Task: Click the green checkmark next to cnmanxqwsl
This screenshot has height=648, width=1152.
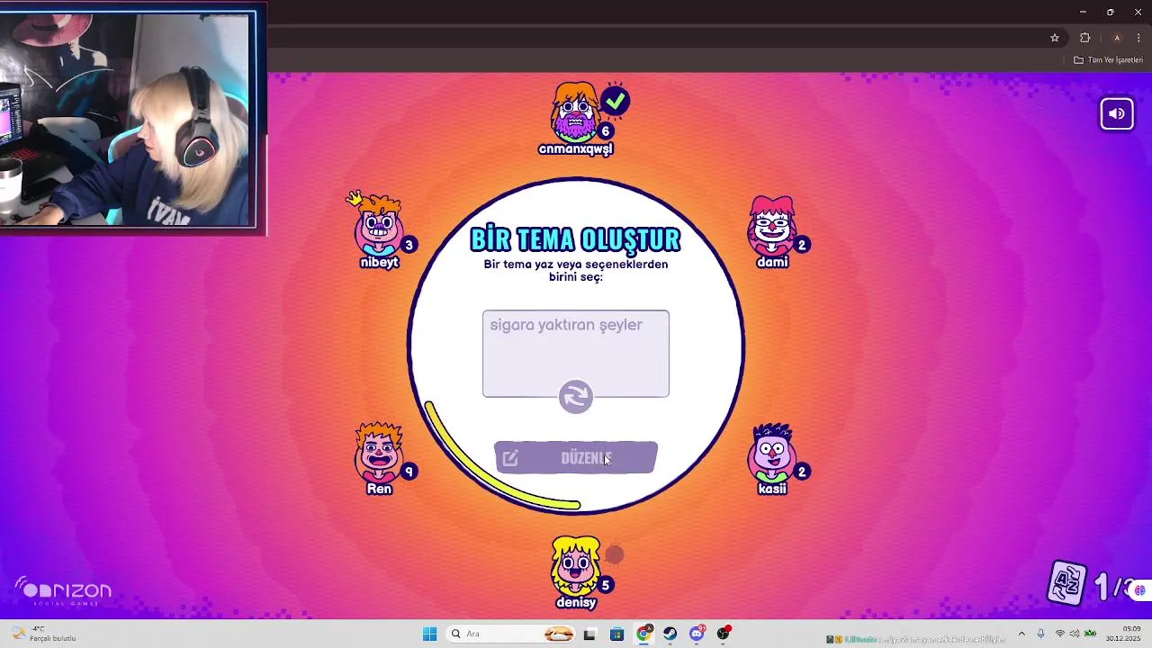Action: (x=616, y=101)
